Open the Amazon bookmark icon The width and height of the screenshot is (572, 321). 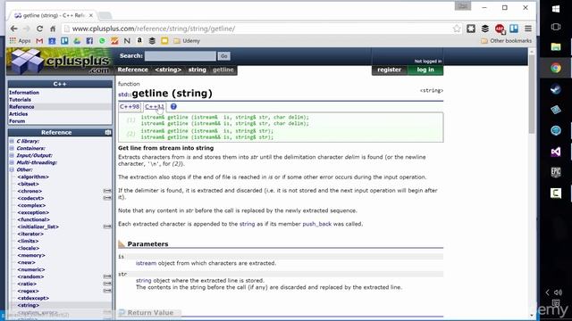[x=139, y=41]
